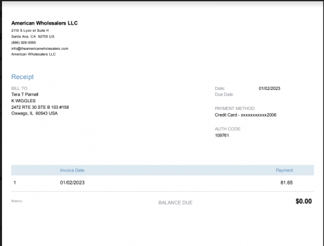Click the Payment column header

[284, 170]
